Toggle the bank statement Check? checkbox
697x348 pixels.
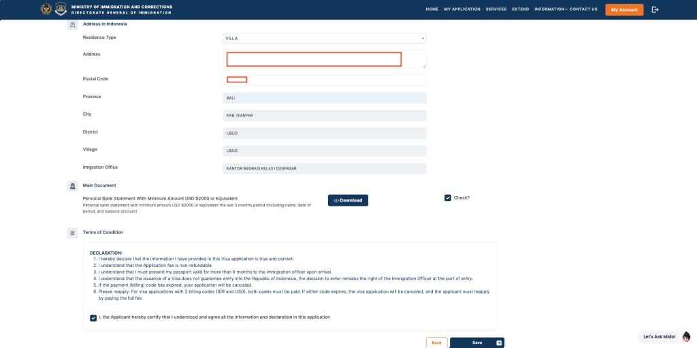[448, 197]
